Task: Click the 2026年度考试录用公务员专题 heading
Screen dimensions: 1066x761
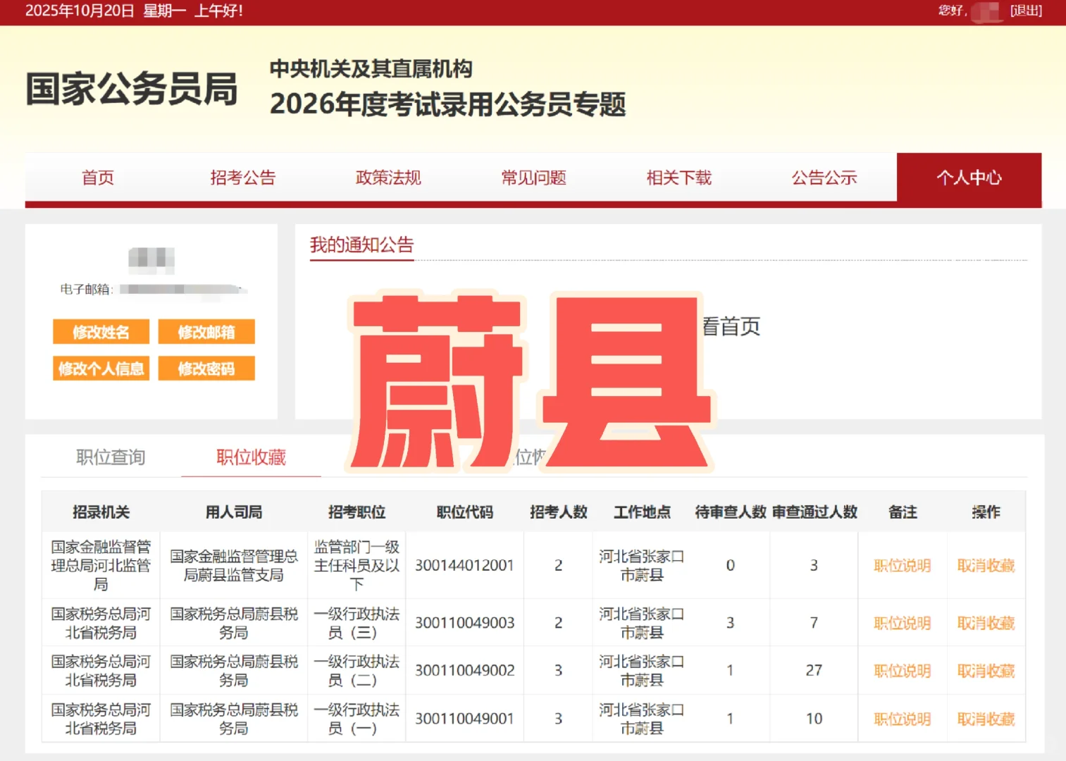Action: coord(448,104)
